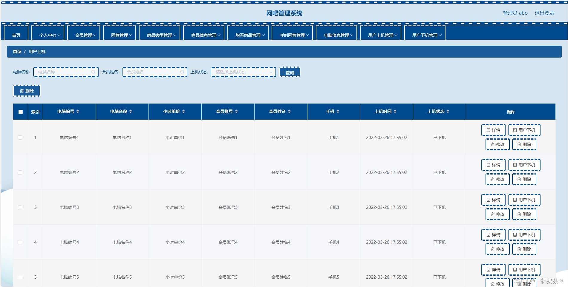Select cell 电脑名称4
Image resolution: width=568 pixels, height=287 pixels.
pos(122,242)
